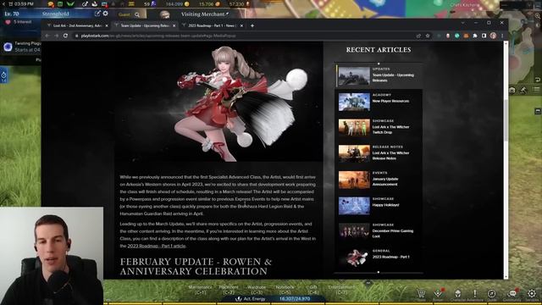Open Stronghold Maintenance menu
Viewport: 542px width, 305px height.
point(200,290)
